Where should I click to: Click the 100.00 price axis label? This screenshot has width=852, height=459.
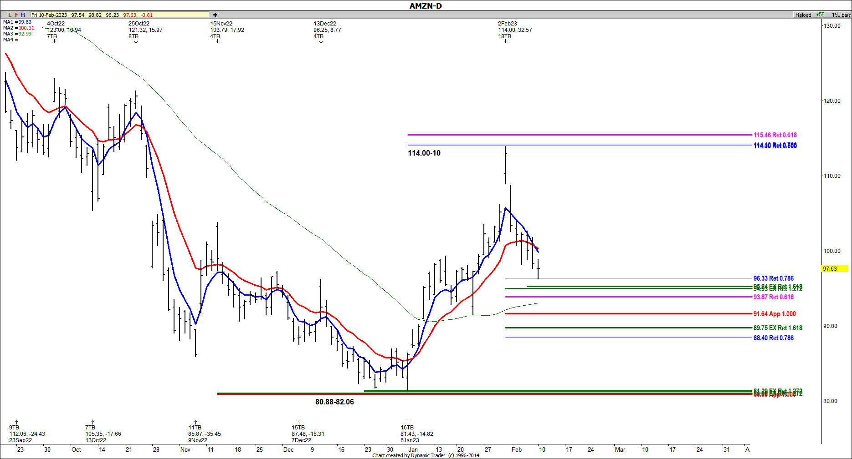pos(831,251)
